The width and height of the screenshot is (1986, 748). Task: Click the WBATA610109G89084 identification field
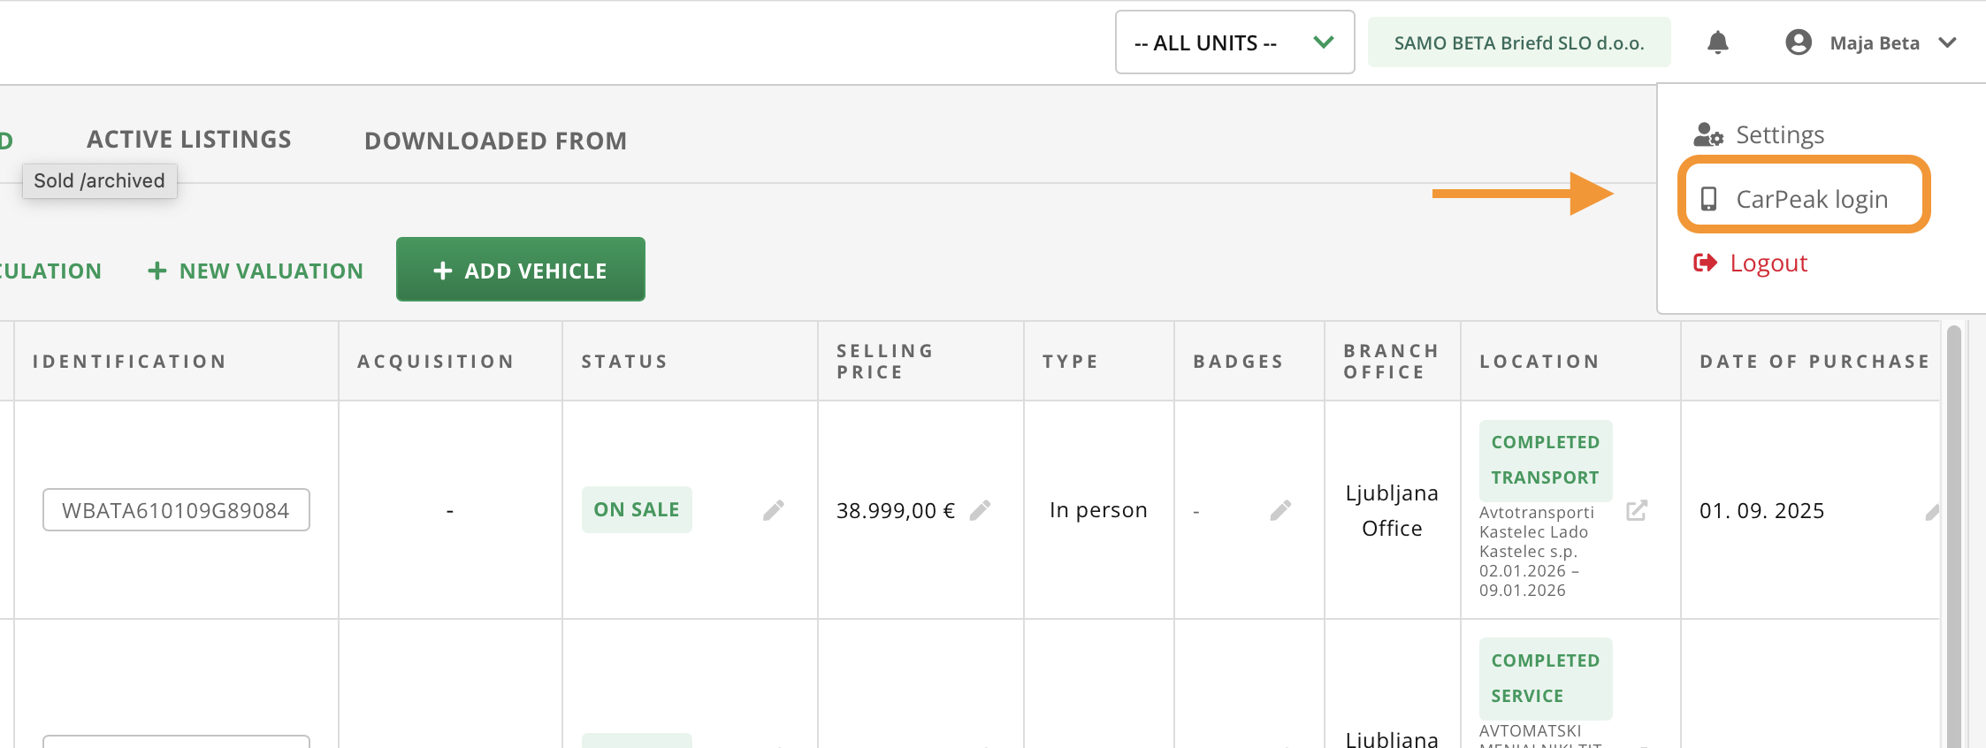coord(176,510)
